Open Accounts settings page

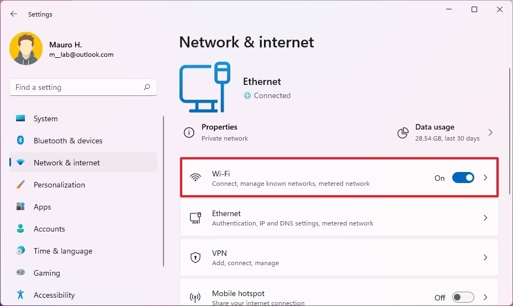[x=49, y=229]
